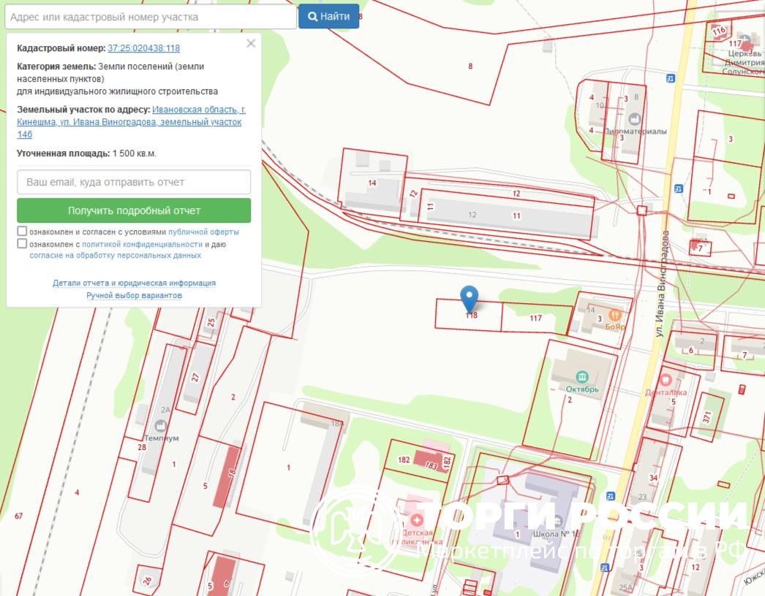Image resolution: width=765 pixels, height=596 pixels.
Task: Click the Темпиум industrial icon
Action: [x=160, y=426]
